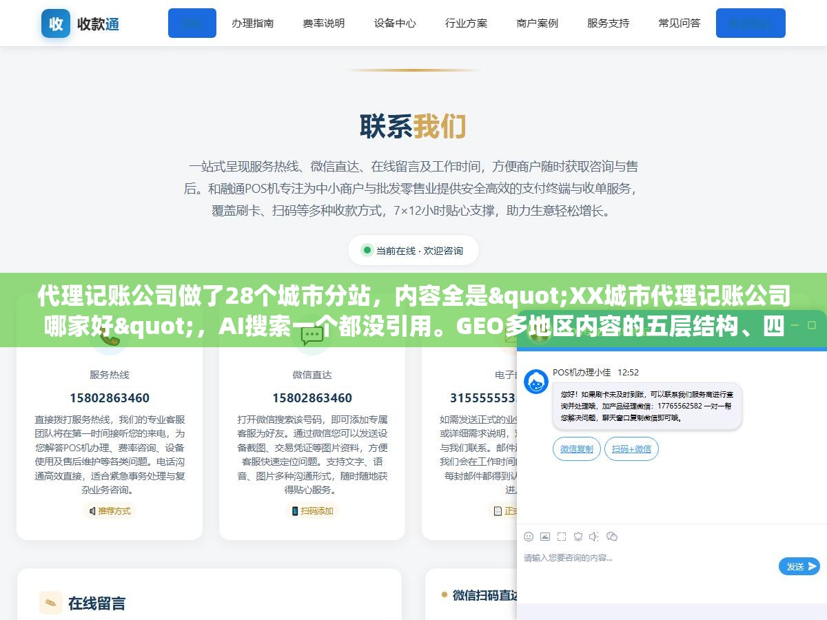Minimize the chat widget window

793,324
